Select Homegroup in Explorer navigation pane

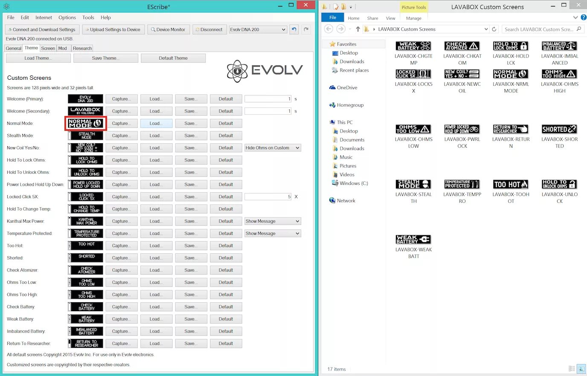pos(346,105)
